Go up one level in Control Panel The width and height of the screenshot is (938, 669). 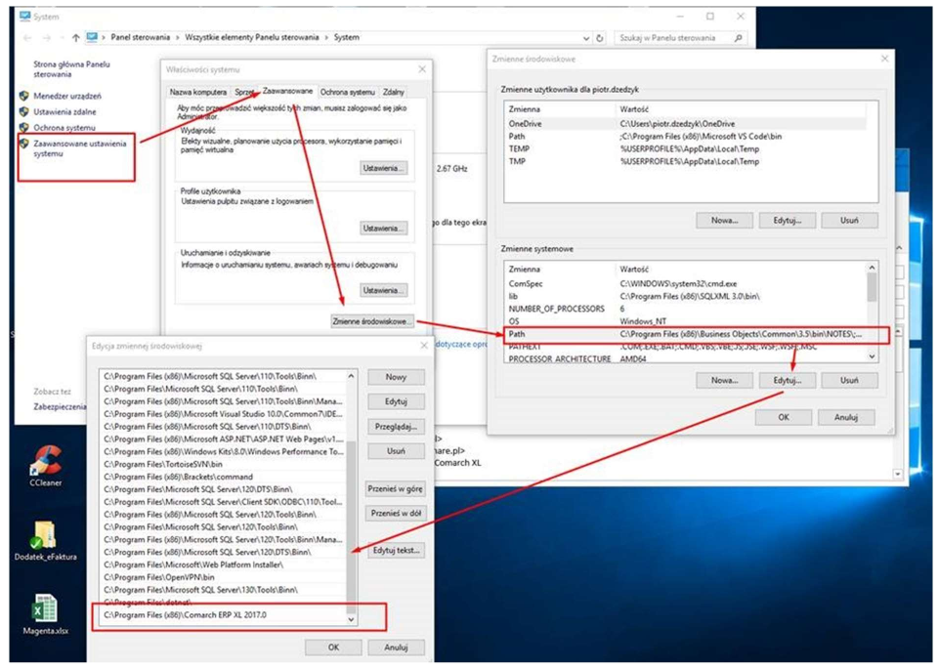[75, 38]
